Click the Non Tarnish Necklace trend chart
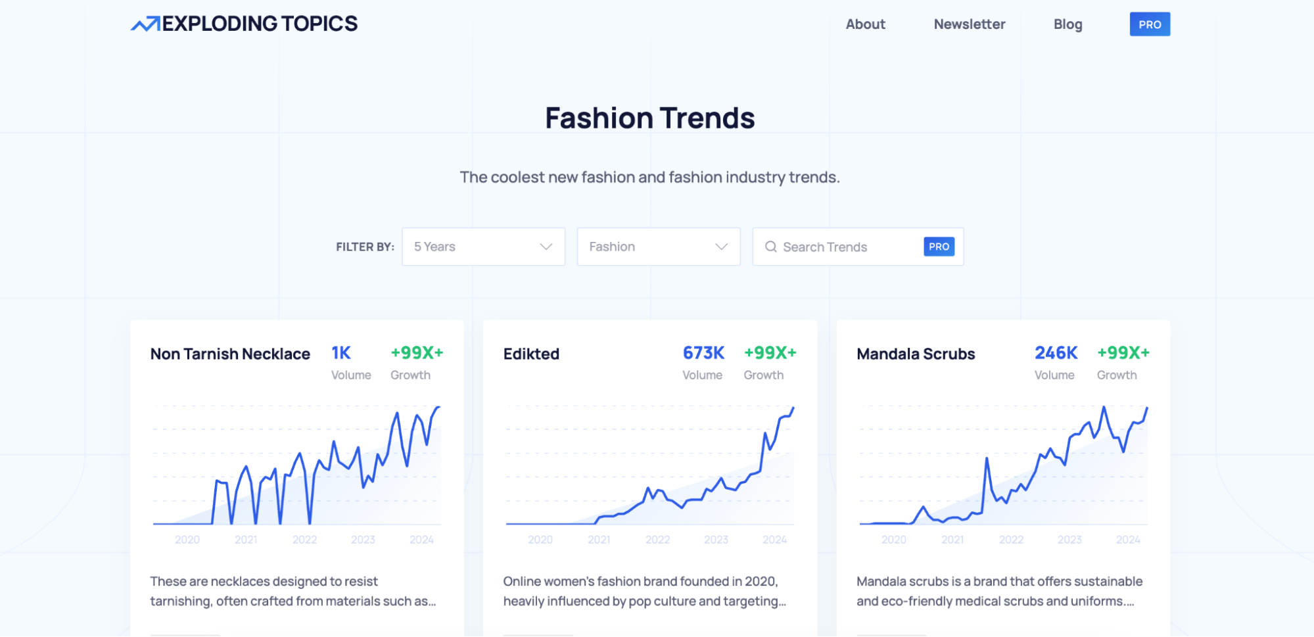 click(296, 473)
